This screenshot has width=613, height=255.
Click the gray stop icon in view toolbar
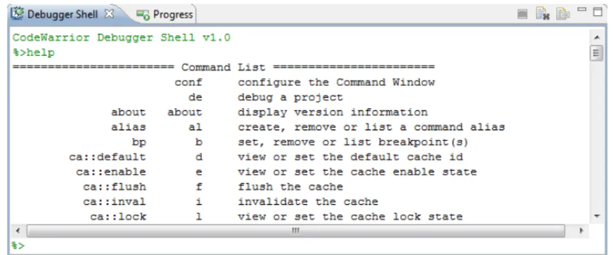coord(523,15)
